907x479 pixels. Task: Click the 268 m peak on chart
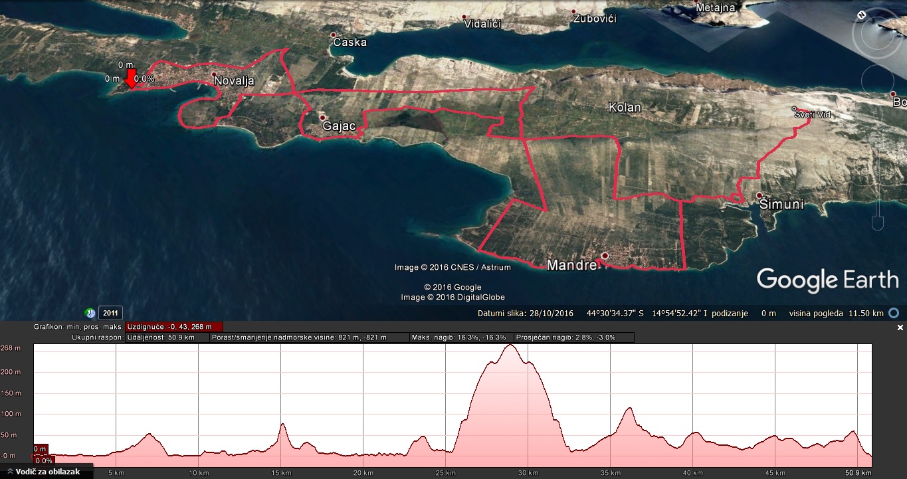click(x=510, y=345)
